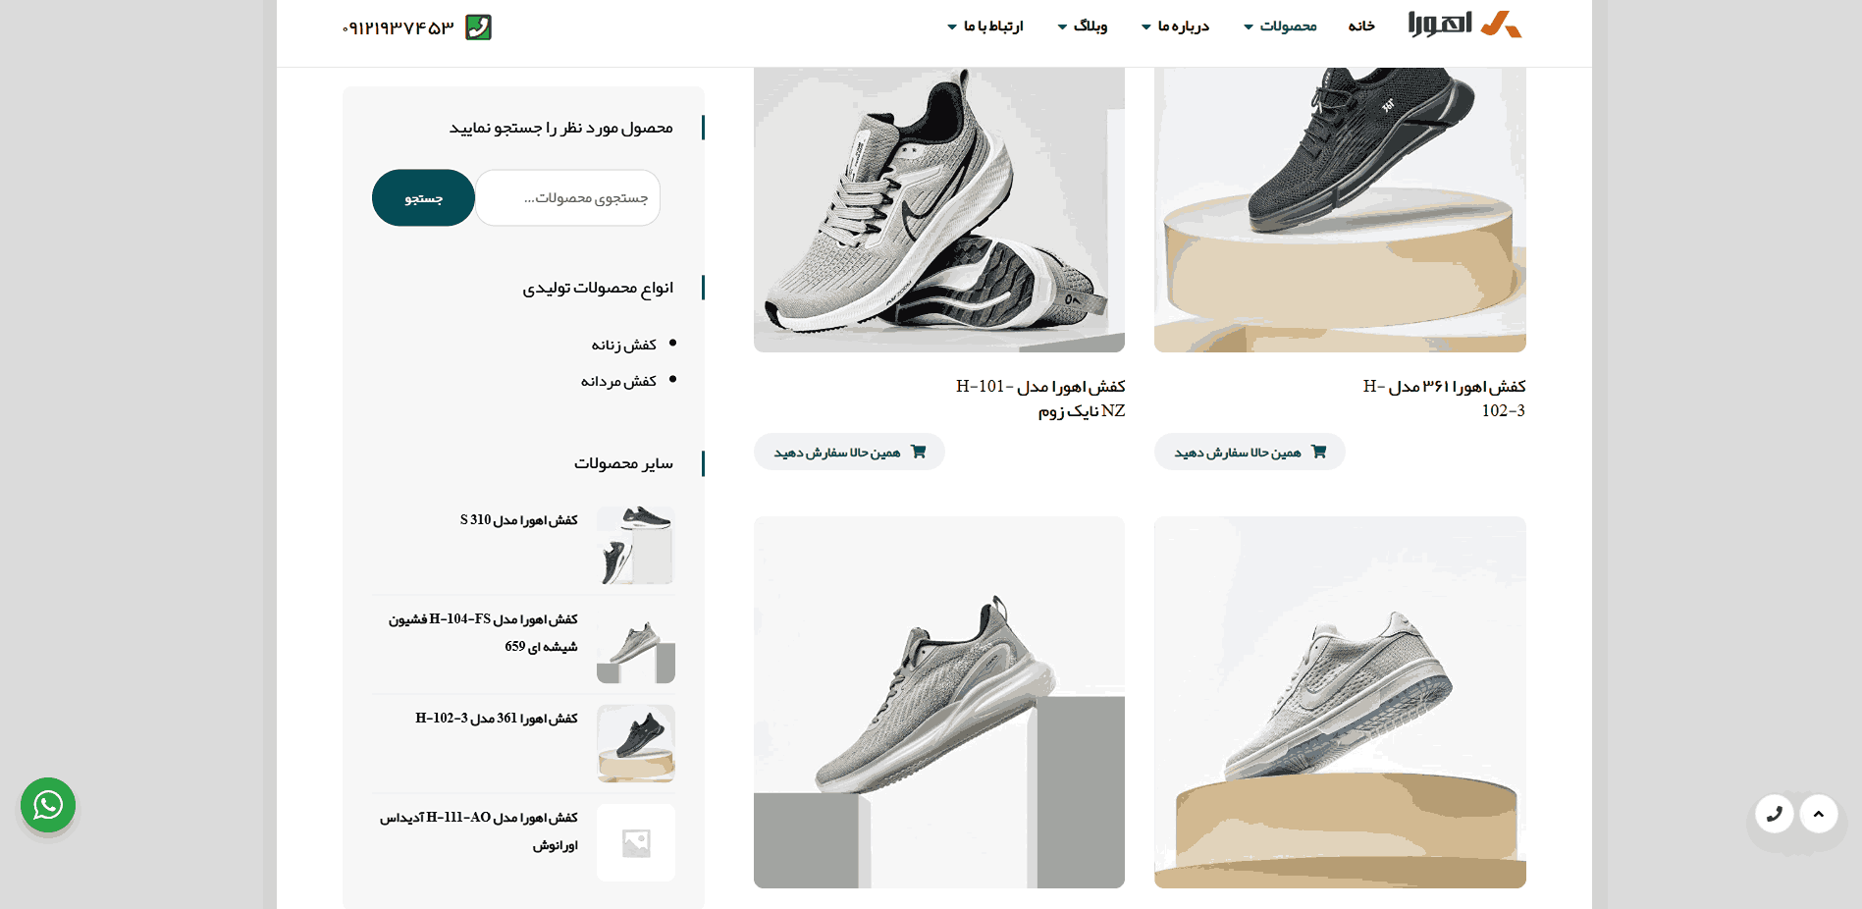Click the green phone icon in header

478,27
